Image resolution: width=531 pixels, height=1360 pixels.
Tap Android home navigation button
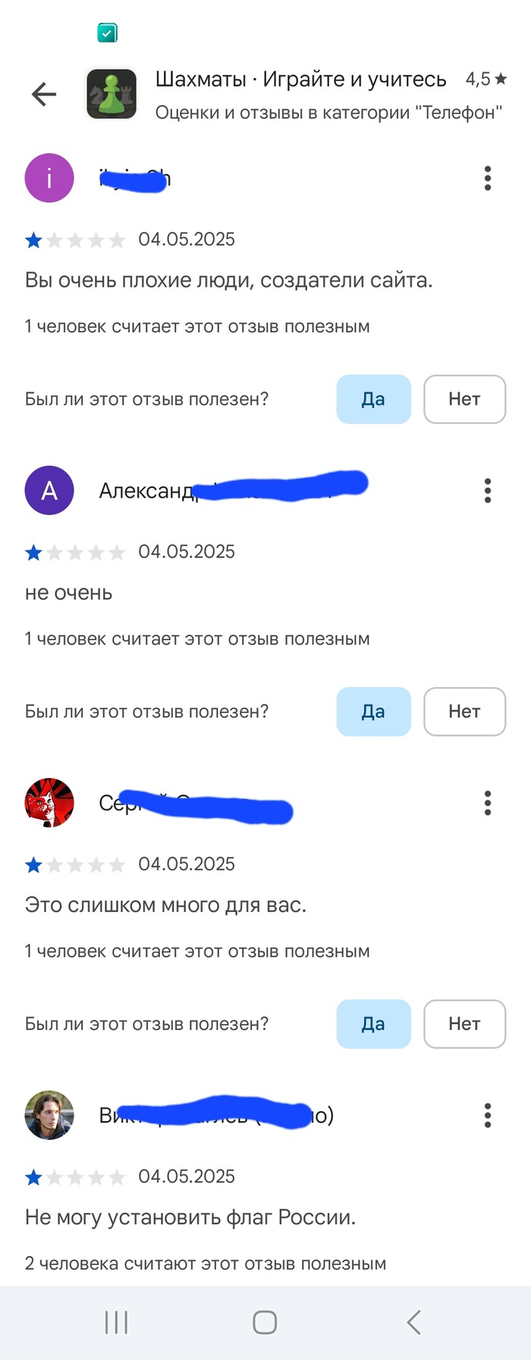click(265, 1322)
